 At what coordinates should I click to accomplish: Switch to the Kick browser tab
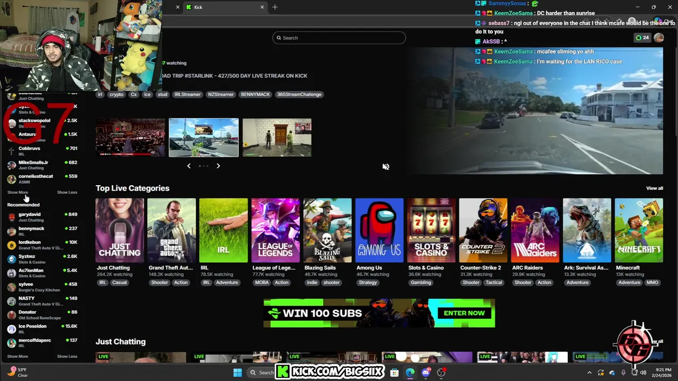(x=225, y=7)
